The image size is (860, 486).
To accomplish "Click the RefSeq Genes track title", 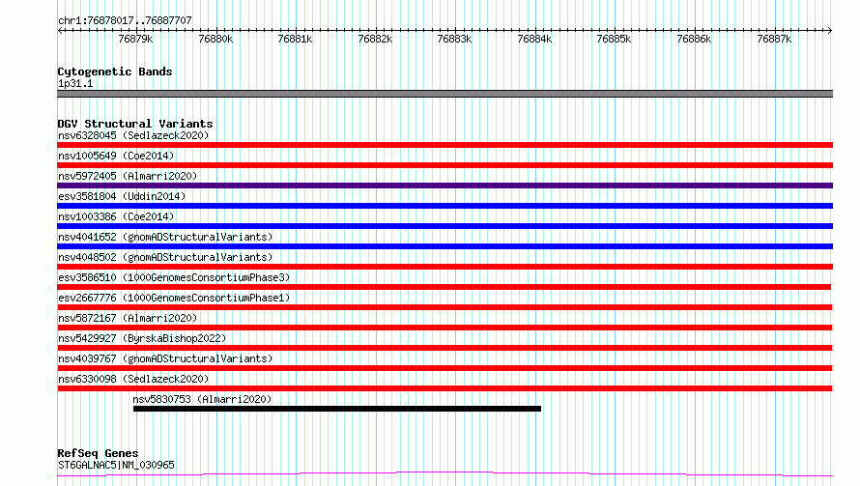I will [x=98, y=453].
